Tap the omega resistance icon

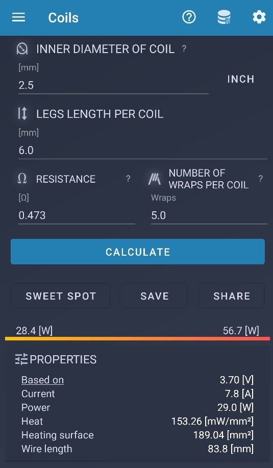pyautogui.click(x=22, y=179)
